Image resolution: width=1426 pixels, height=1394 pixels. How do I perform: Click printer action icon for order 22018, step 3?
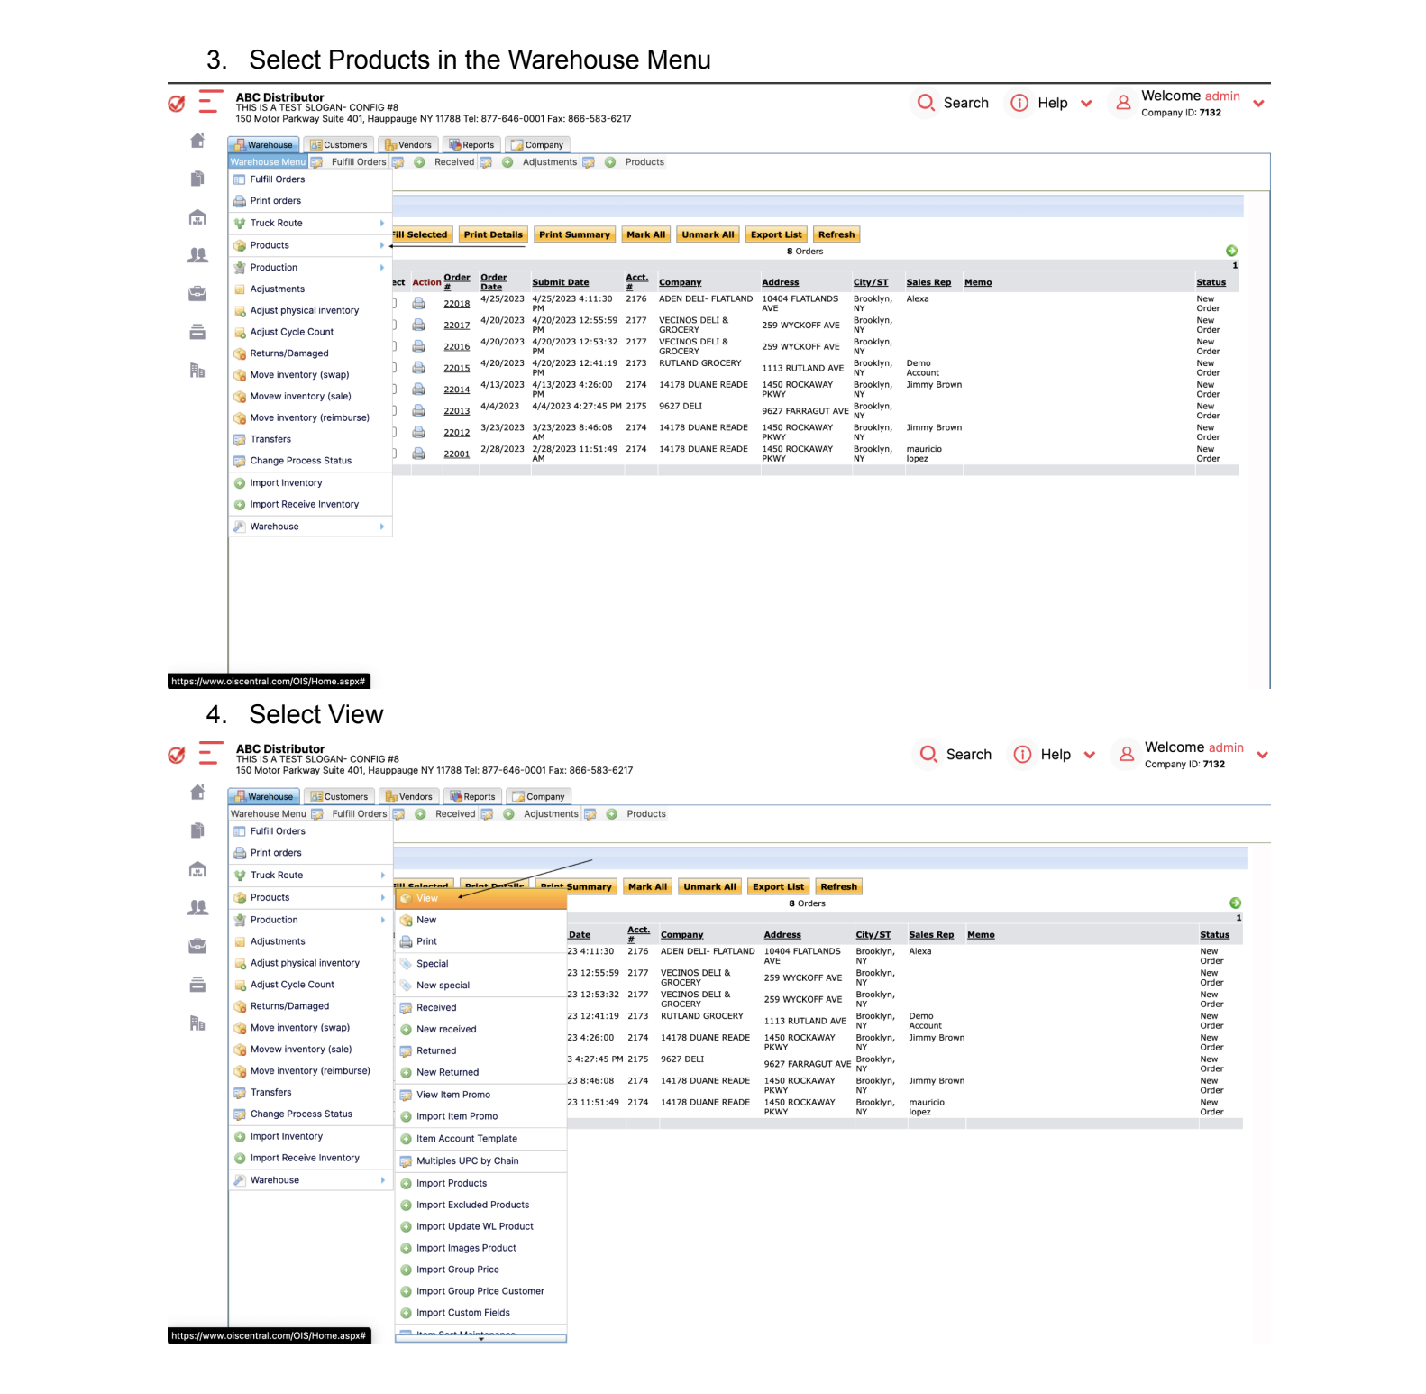tap(418, 303)
